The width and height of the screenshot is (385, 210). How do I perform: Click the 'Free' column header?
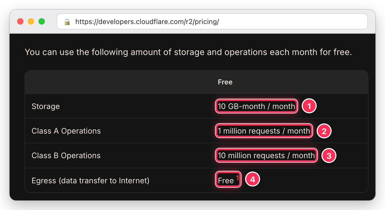pyautogui.click(x=225, y=82)
